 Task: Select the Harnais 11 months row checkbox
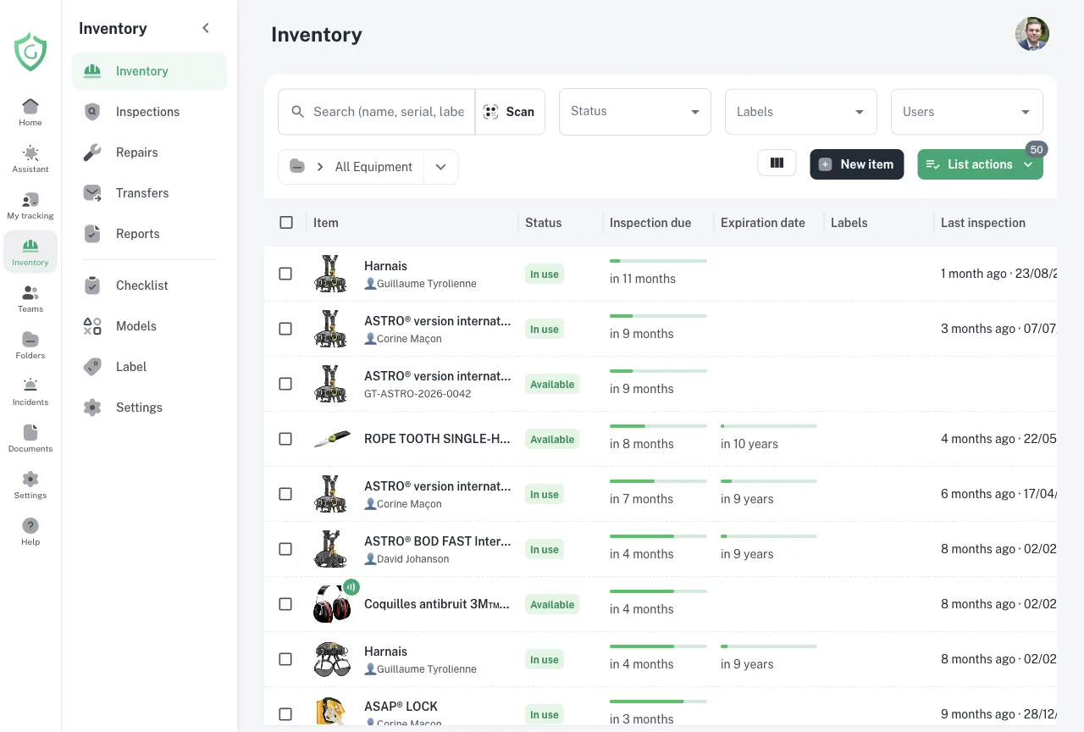coord(285,274)
